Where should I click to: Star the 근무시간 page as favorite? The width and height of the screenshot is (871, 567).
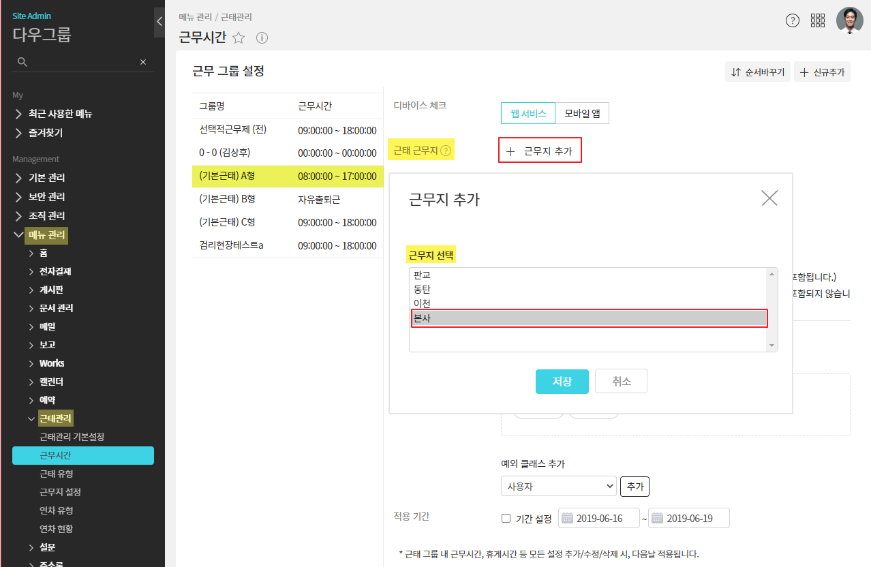coord(239,38)
